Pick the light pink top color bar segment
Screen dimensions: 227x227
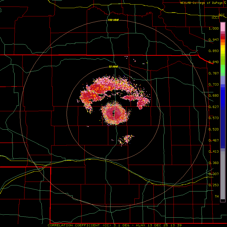pyautogui.click(x=223, y=27)
